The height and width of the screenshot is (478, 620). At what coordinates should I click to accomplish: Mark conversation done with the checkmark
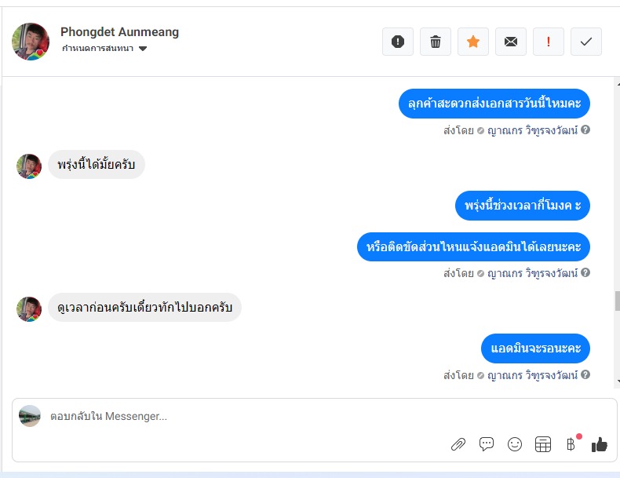586,42
